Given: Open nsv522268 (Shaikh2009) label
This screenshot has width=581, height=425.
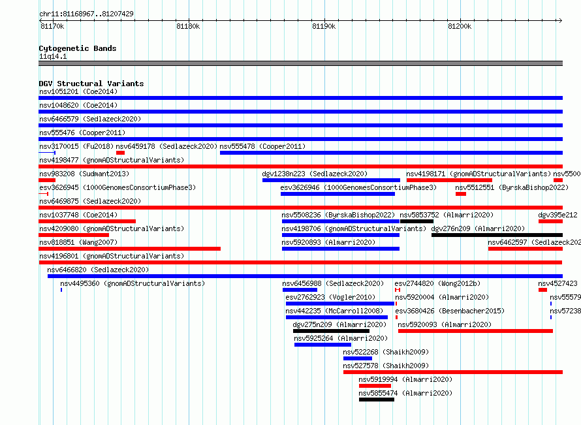Looking at the screenshot, I should [386, 352].
